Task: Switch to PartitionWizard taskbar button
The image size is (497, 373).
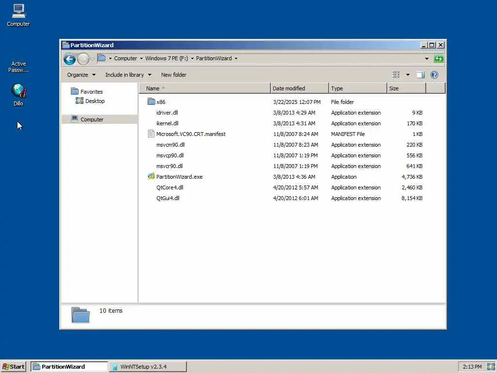Action: click(69, 367)
